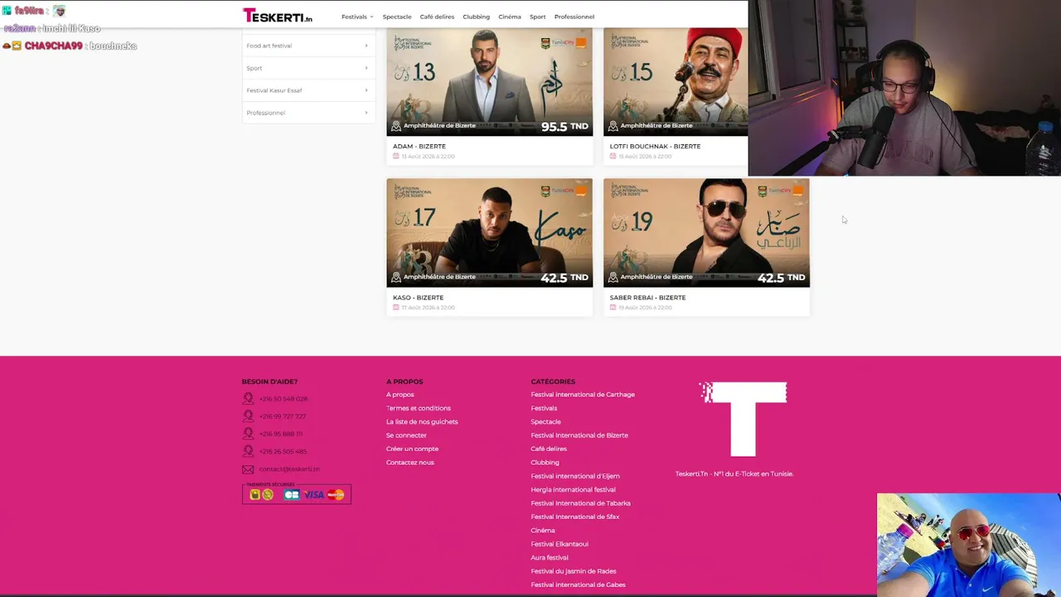Open Festival international de Gabes footer link
The image size is (1061, 597).
point(579,585)
